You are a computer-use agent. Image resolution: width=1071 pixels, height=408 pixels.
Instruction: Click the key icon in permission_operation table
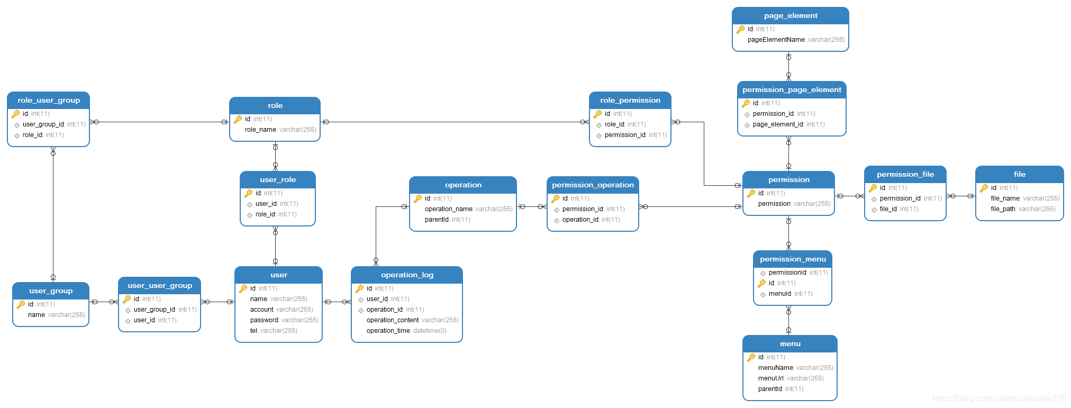pos(555,198)
